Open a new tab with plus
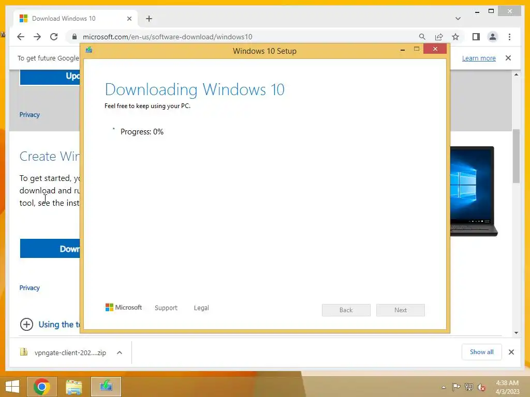Image resolution: width=530 pixels, height=397 pixels. (x=149, y=19)
